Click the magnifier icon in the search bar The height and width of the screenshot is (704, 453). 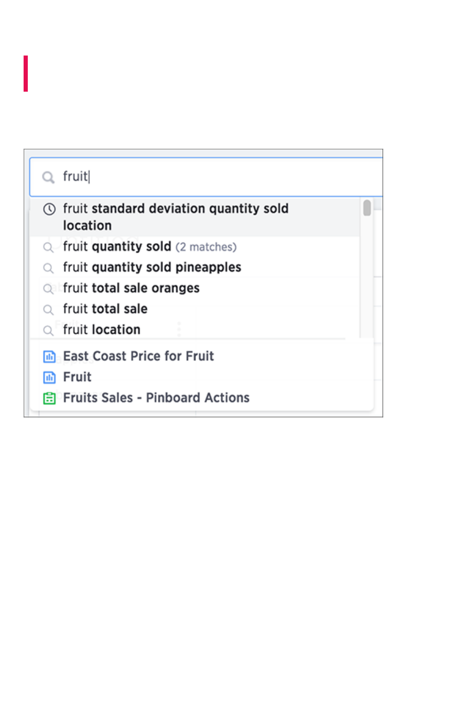[x=48, y=178]
